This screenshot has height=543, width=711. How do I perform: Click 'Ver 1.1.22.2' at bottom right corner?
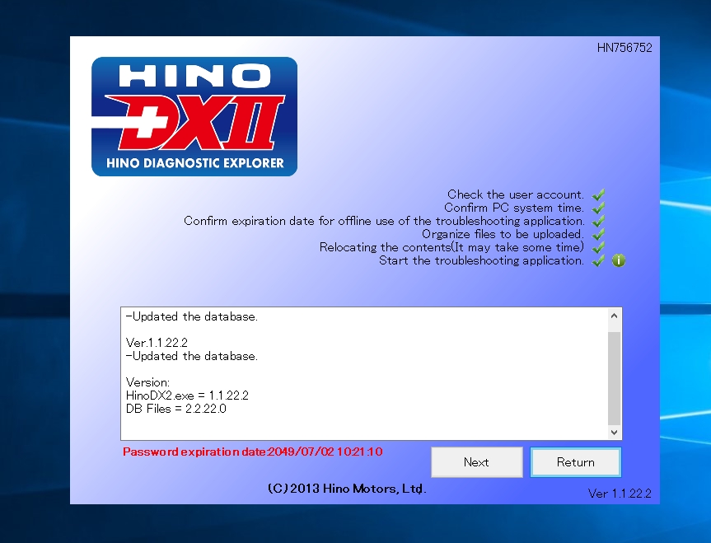(620, 494)
